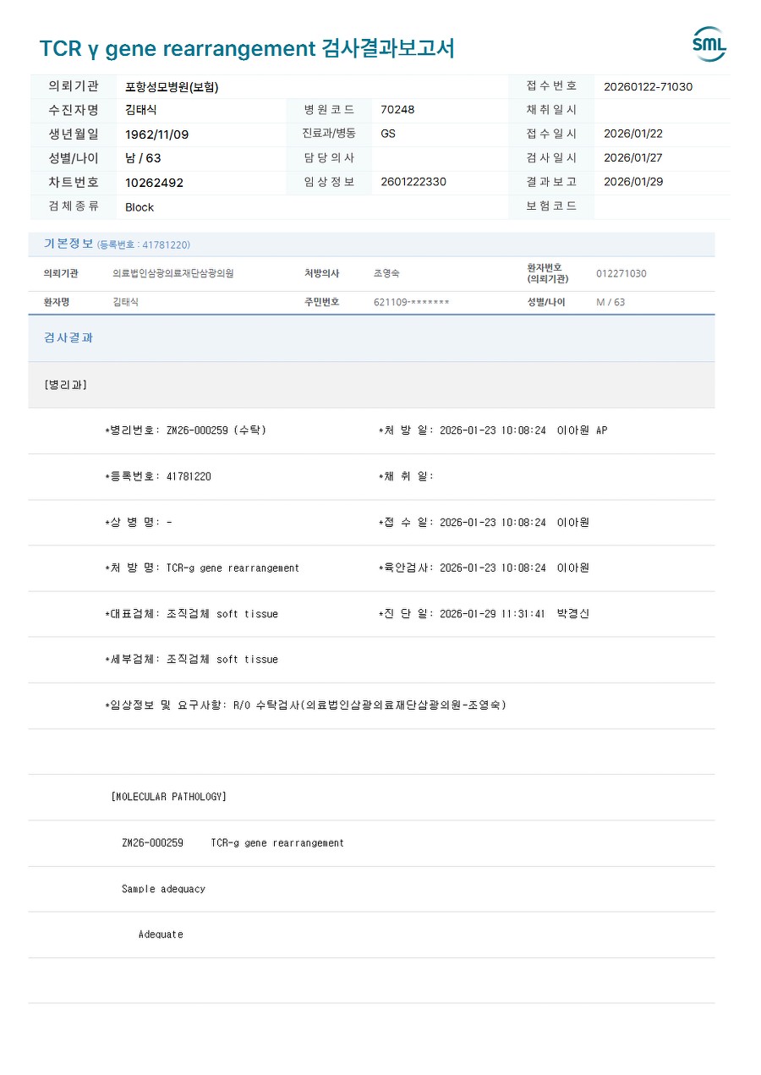Screen dimensions: 761x1075
Task: Select hospital code value 70248
Action: click(x=397, y=110)
